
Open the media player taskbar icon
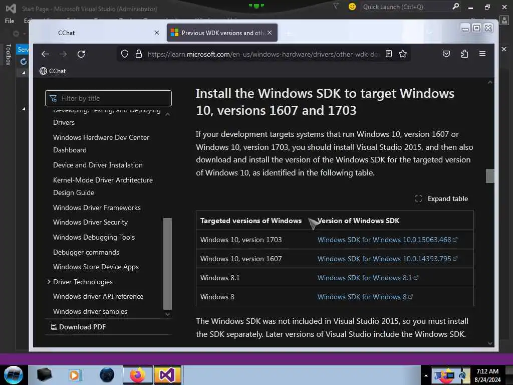tap(74, 375)
